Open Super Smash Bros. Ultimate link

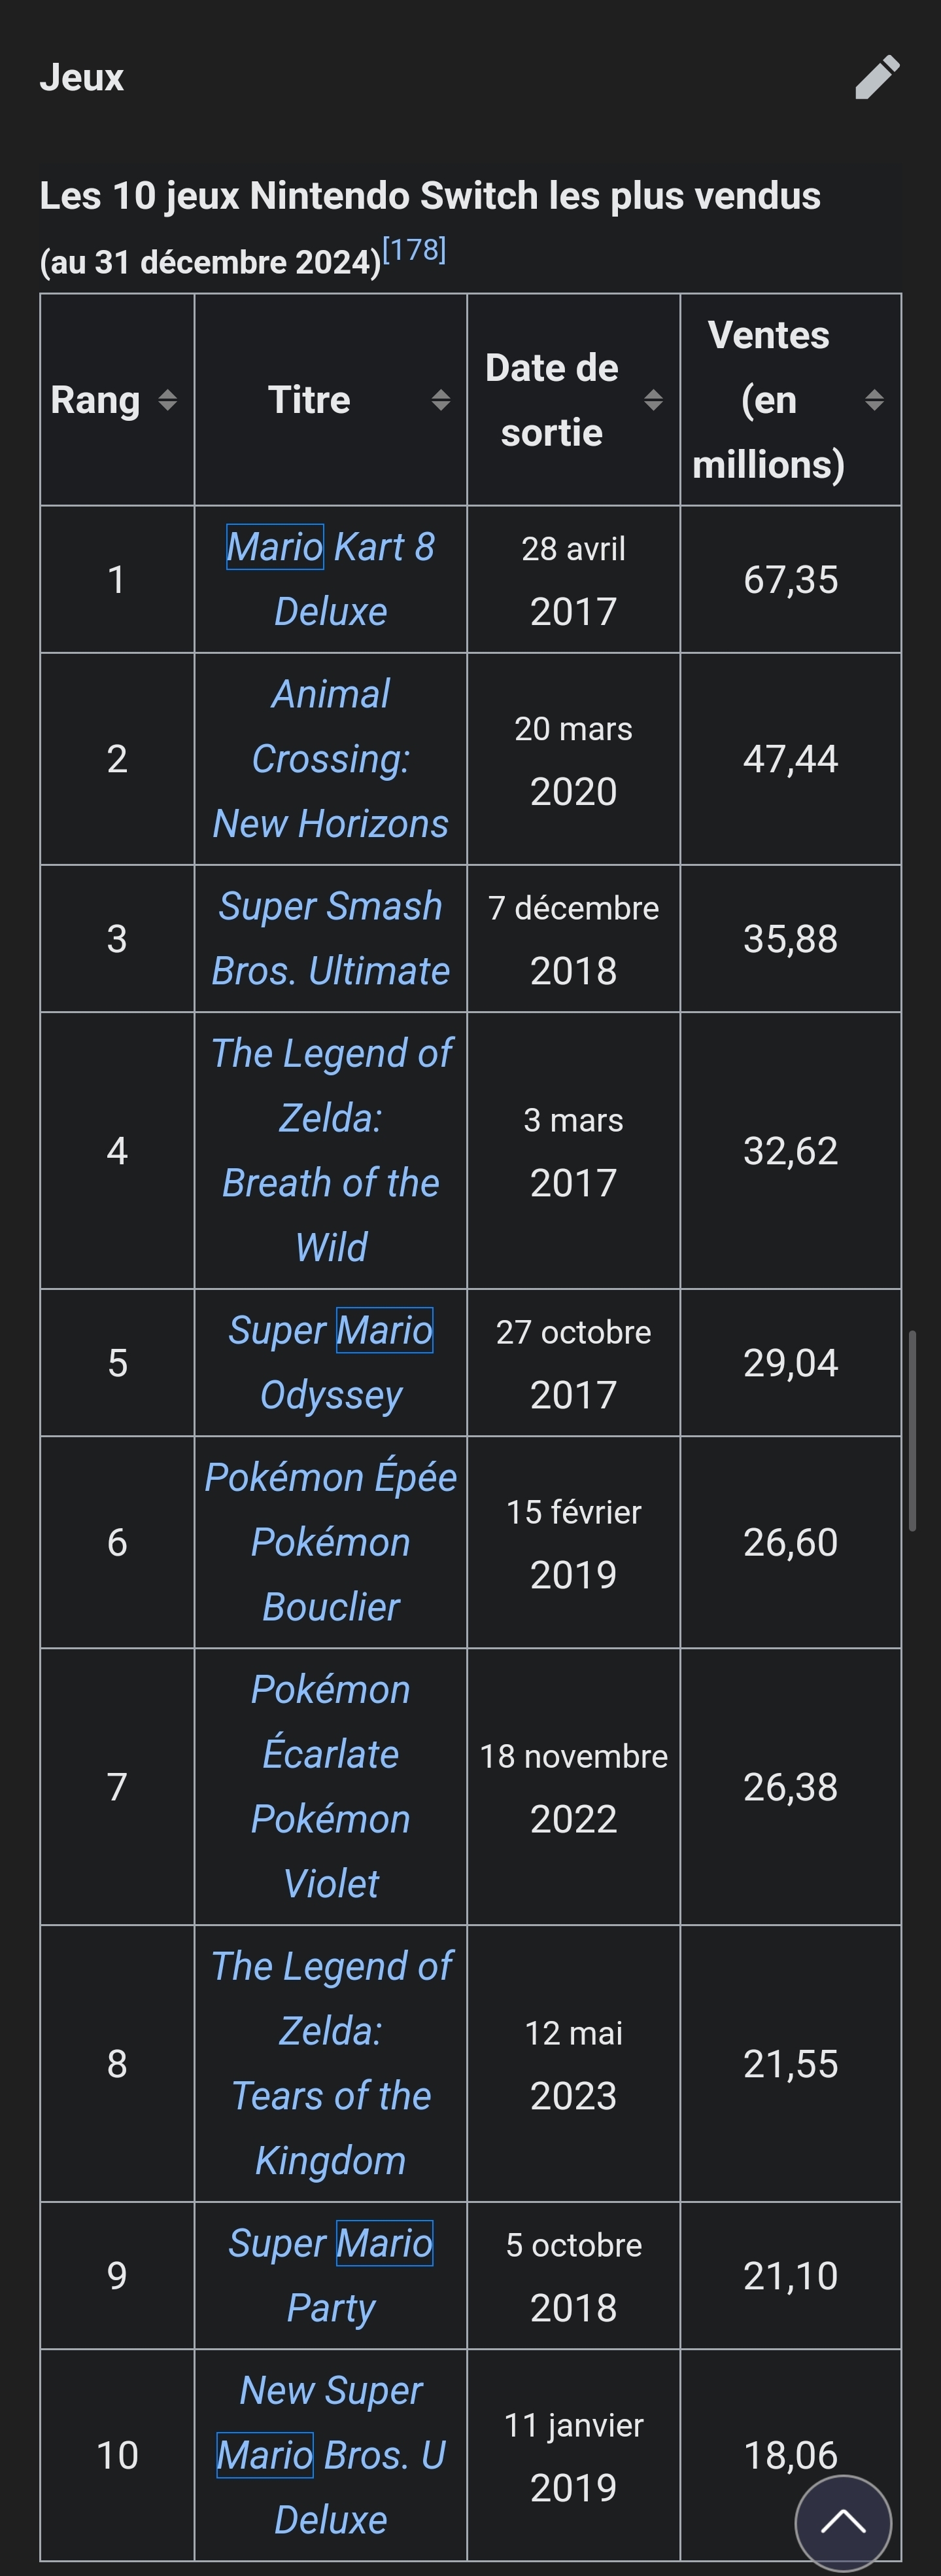(x=331, y=938)
